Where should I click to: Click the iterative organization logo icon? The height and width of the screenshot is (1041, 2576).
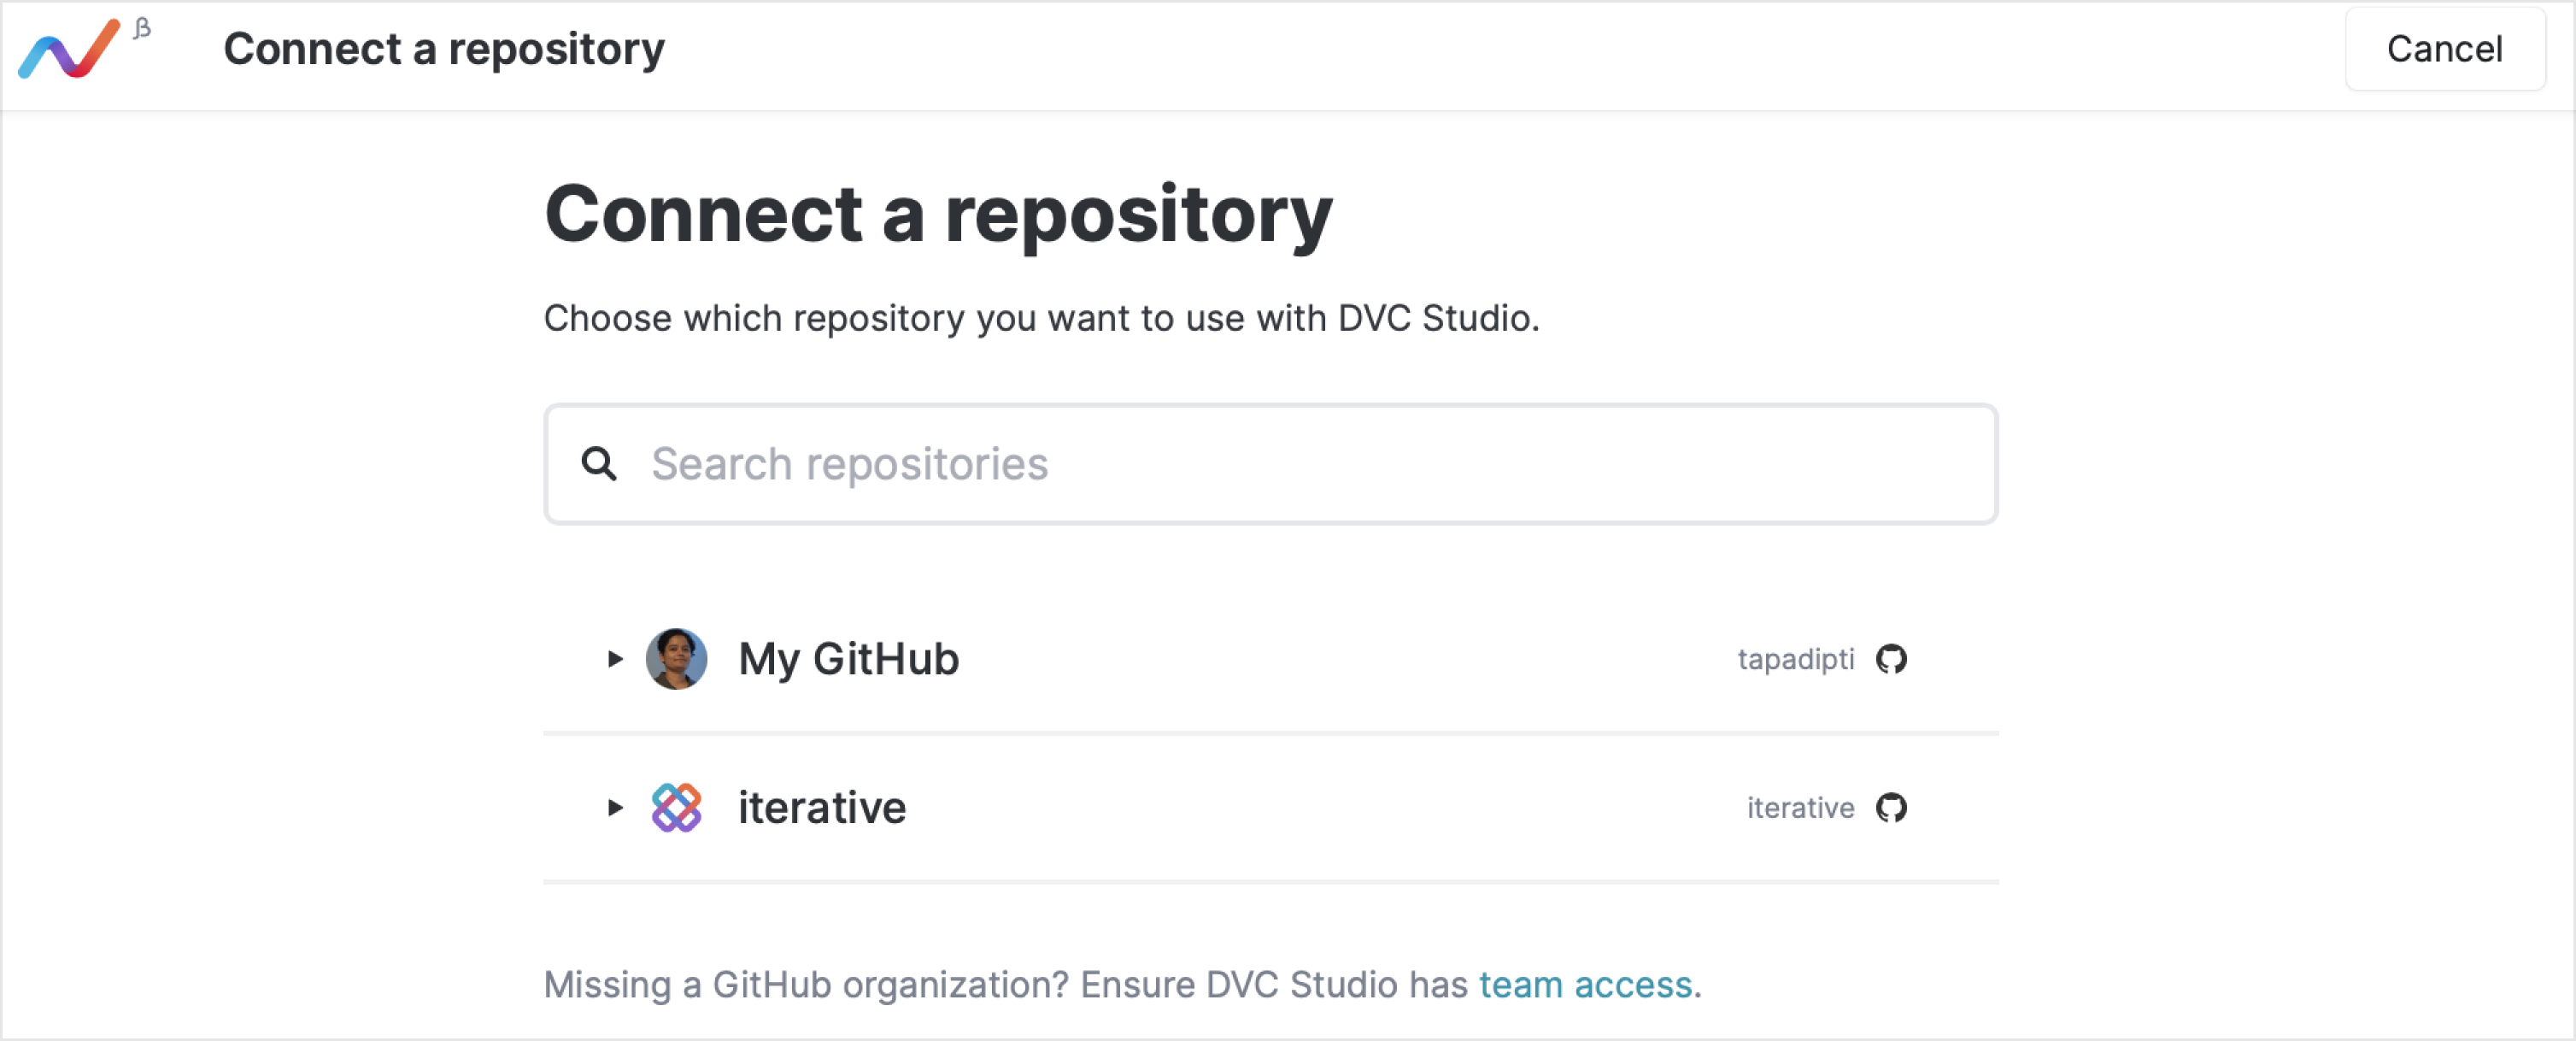click(x=676, y=807)
